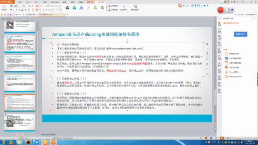Viewport: 258px width, 145px height.
Task: Open file explorer in the taskbar
Action: pos(20,142)
